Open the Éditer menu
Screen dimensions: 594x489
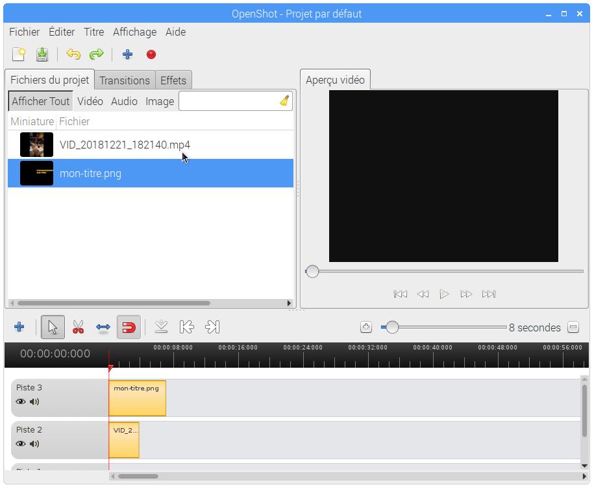click(62, 32)
